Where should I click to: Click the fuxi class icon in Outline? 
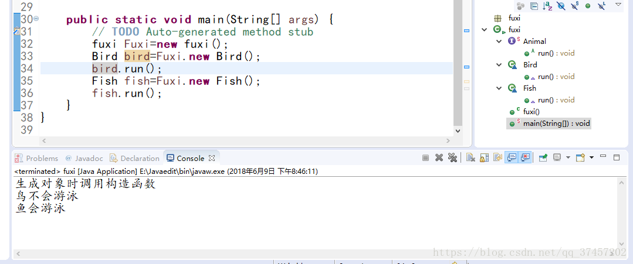[x=497, y=30]
